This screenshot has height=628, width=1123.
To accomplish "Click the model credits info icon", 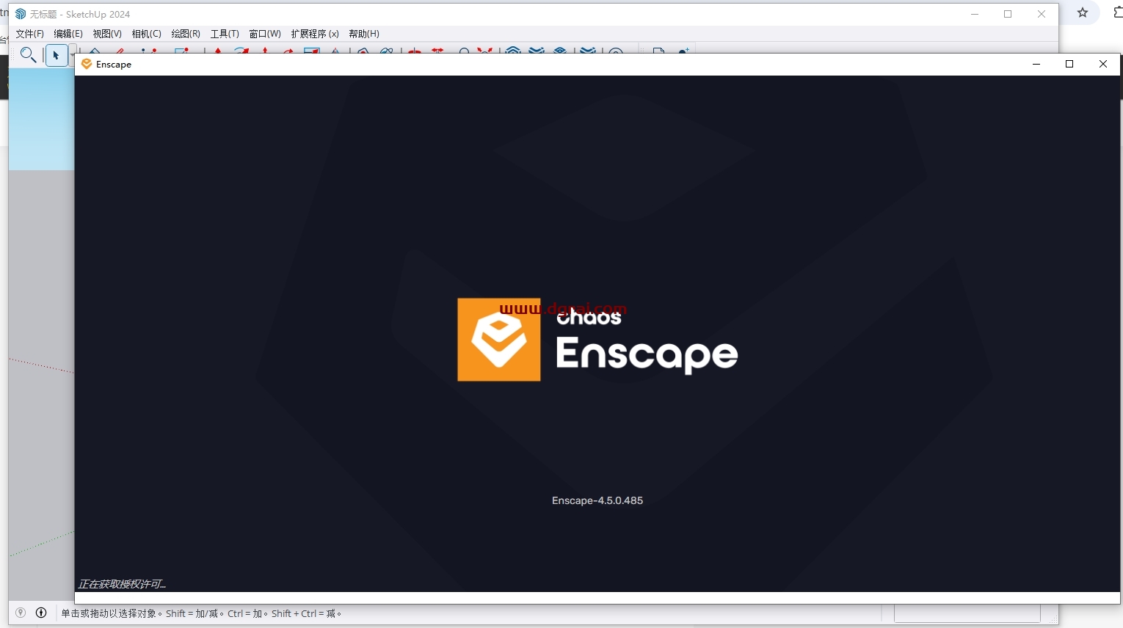I will [x=41, y=613].
